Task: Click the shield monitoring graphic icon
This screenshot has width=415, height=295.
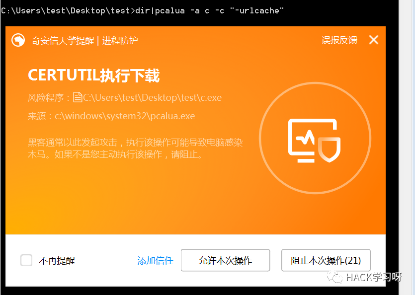Action: pos(316,140)
